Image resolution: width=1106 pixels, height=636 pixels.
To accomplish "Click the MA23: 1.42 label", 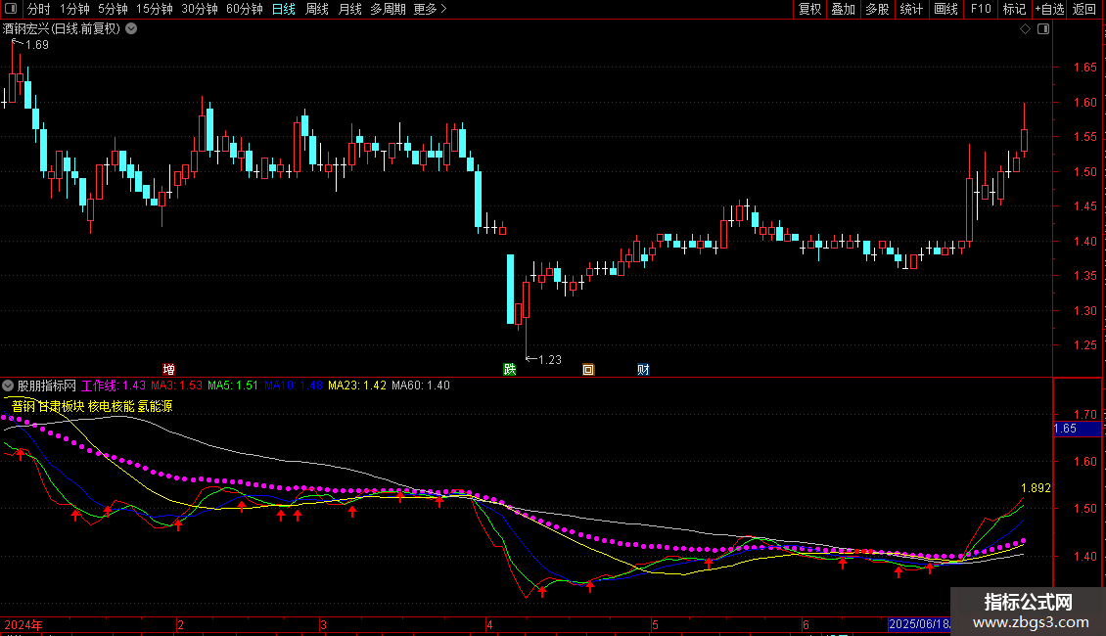I will (357, 386).
